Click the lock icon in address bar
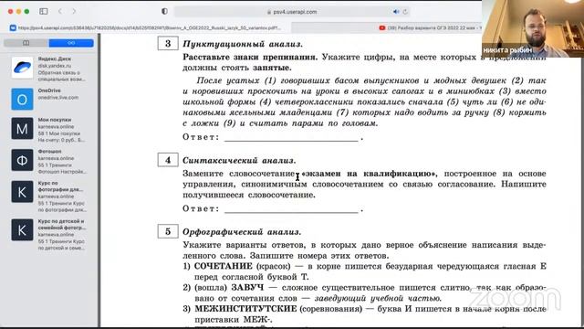This screenshot has height=329, width=584. point(269,12)
